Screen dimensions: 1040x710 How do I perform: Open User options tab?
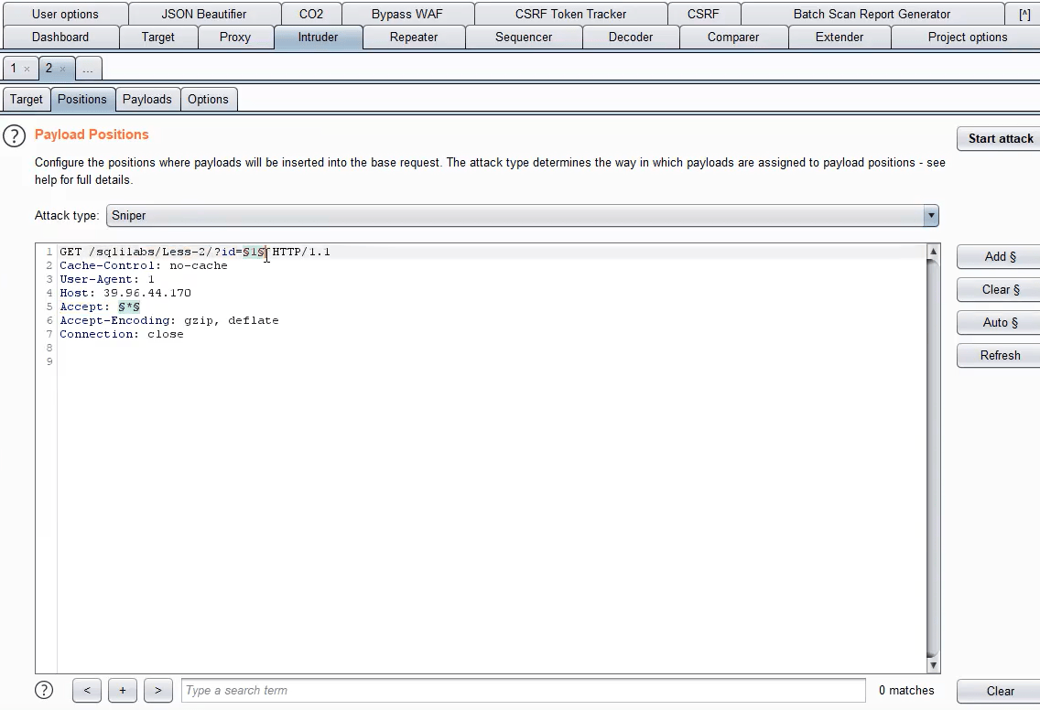65,14
